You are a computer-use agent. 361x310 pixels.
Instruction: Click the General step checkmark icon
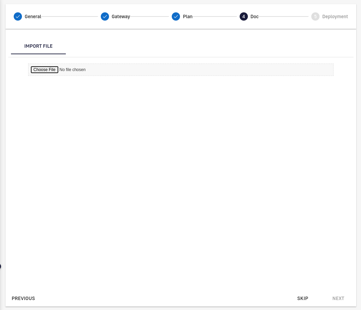click(18, 16)
